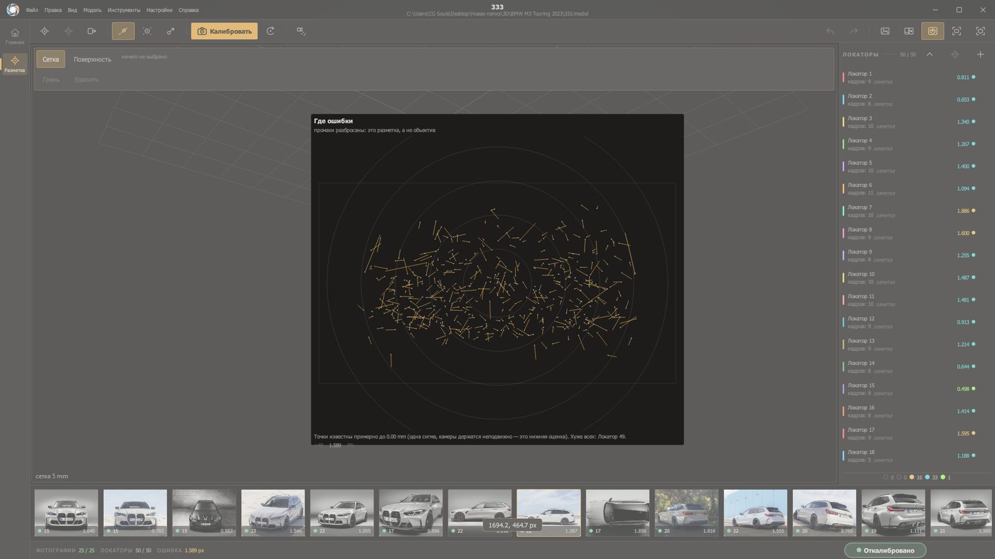Switch to the photo image view mode
The height and width of the screenshot is (559, 995).
[885, 31]
